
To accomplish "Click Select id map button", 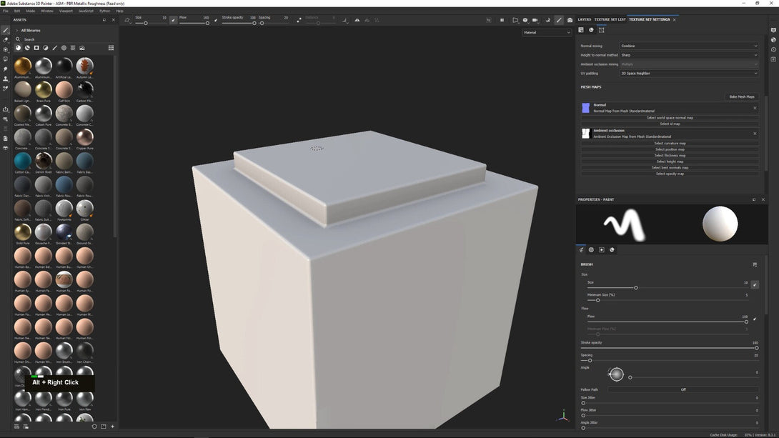I will tap(670, 124).
